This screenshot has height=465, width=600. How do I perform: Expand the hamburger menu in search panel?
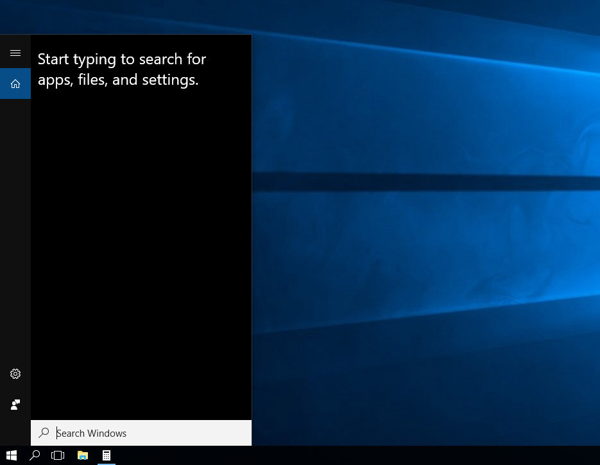pyautogui.click(x=15, y=53)
